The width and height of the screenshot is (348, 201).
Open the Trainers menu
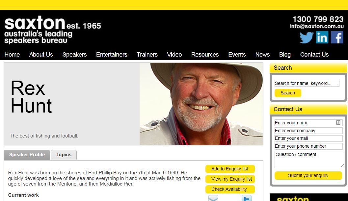(x=147, y=55)
